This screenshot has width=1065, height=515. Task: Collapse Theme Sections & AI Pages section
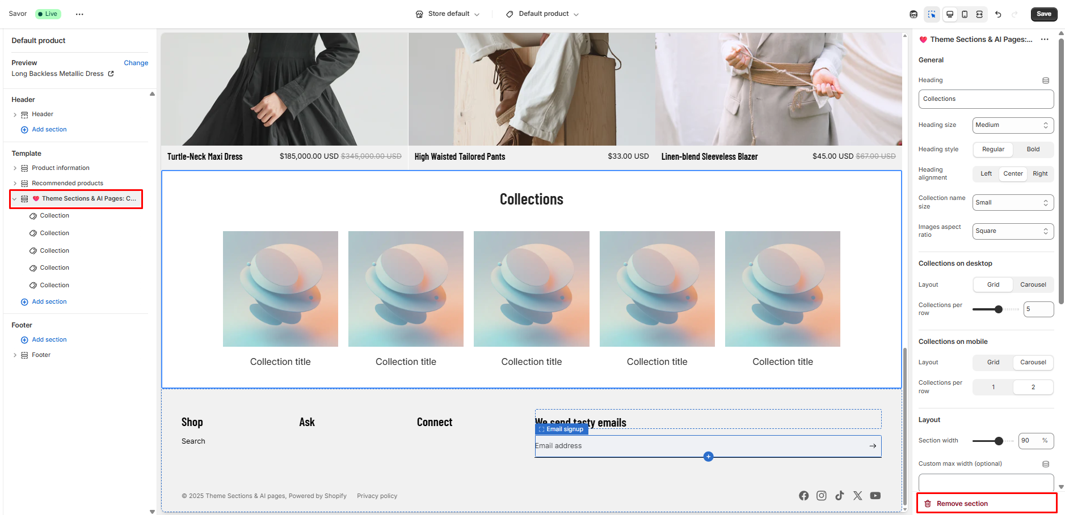pyautogui.click(x=15, y=199)
